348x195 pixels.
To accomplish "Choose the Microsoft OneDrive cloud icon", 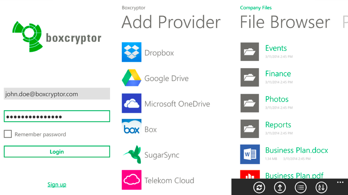I will (x=132, y=103).
